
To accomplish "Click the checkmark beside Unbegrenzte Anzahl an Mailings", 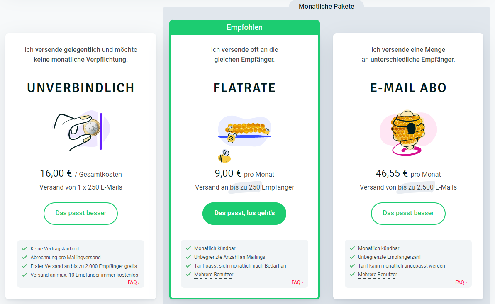I will 188,257.
